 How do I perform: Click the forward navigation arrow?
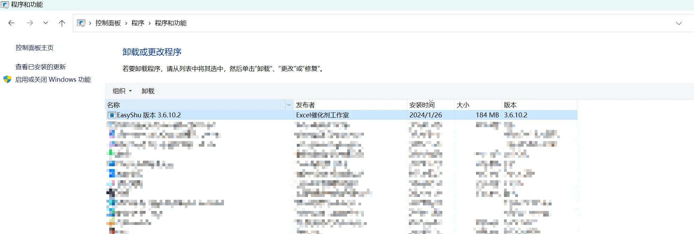[30, 23]
